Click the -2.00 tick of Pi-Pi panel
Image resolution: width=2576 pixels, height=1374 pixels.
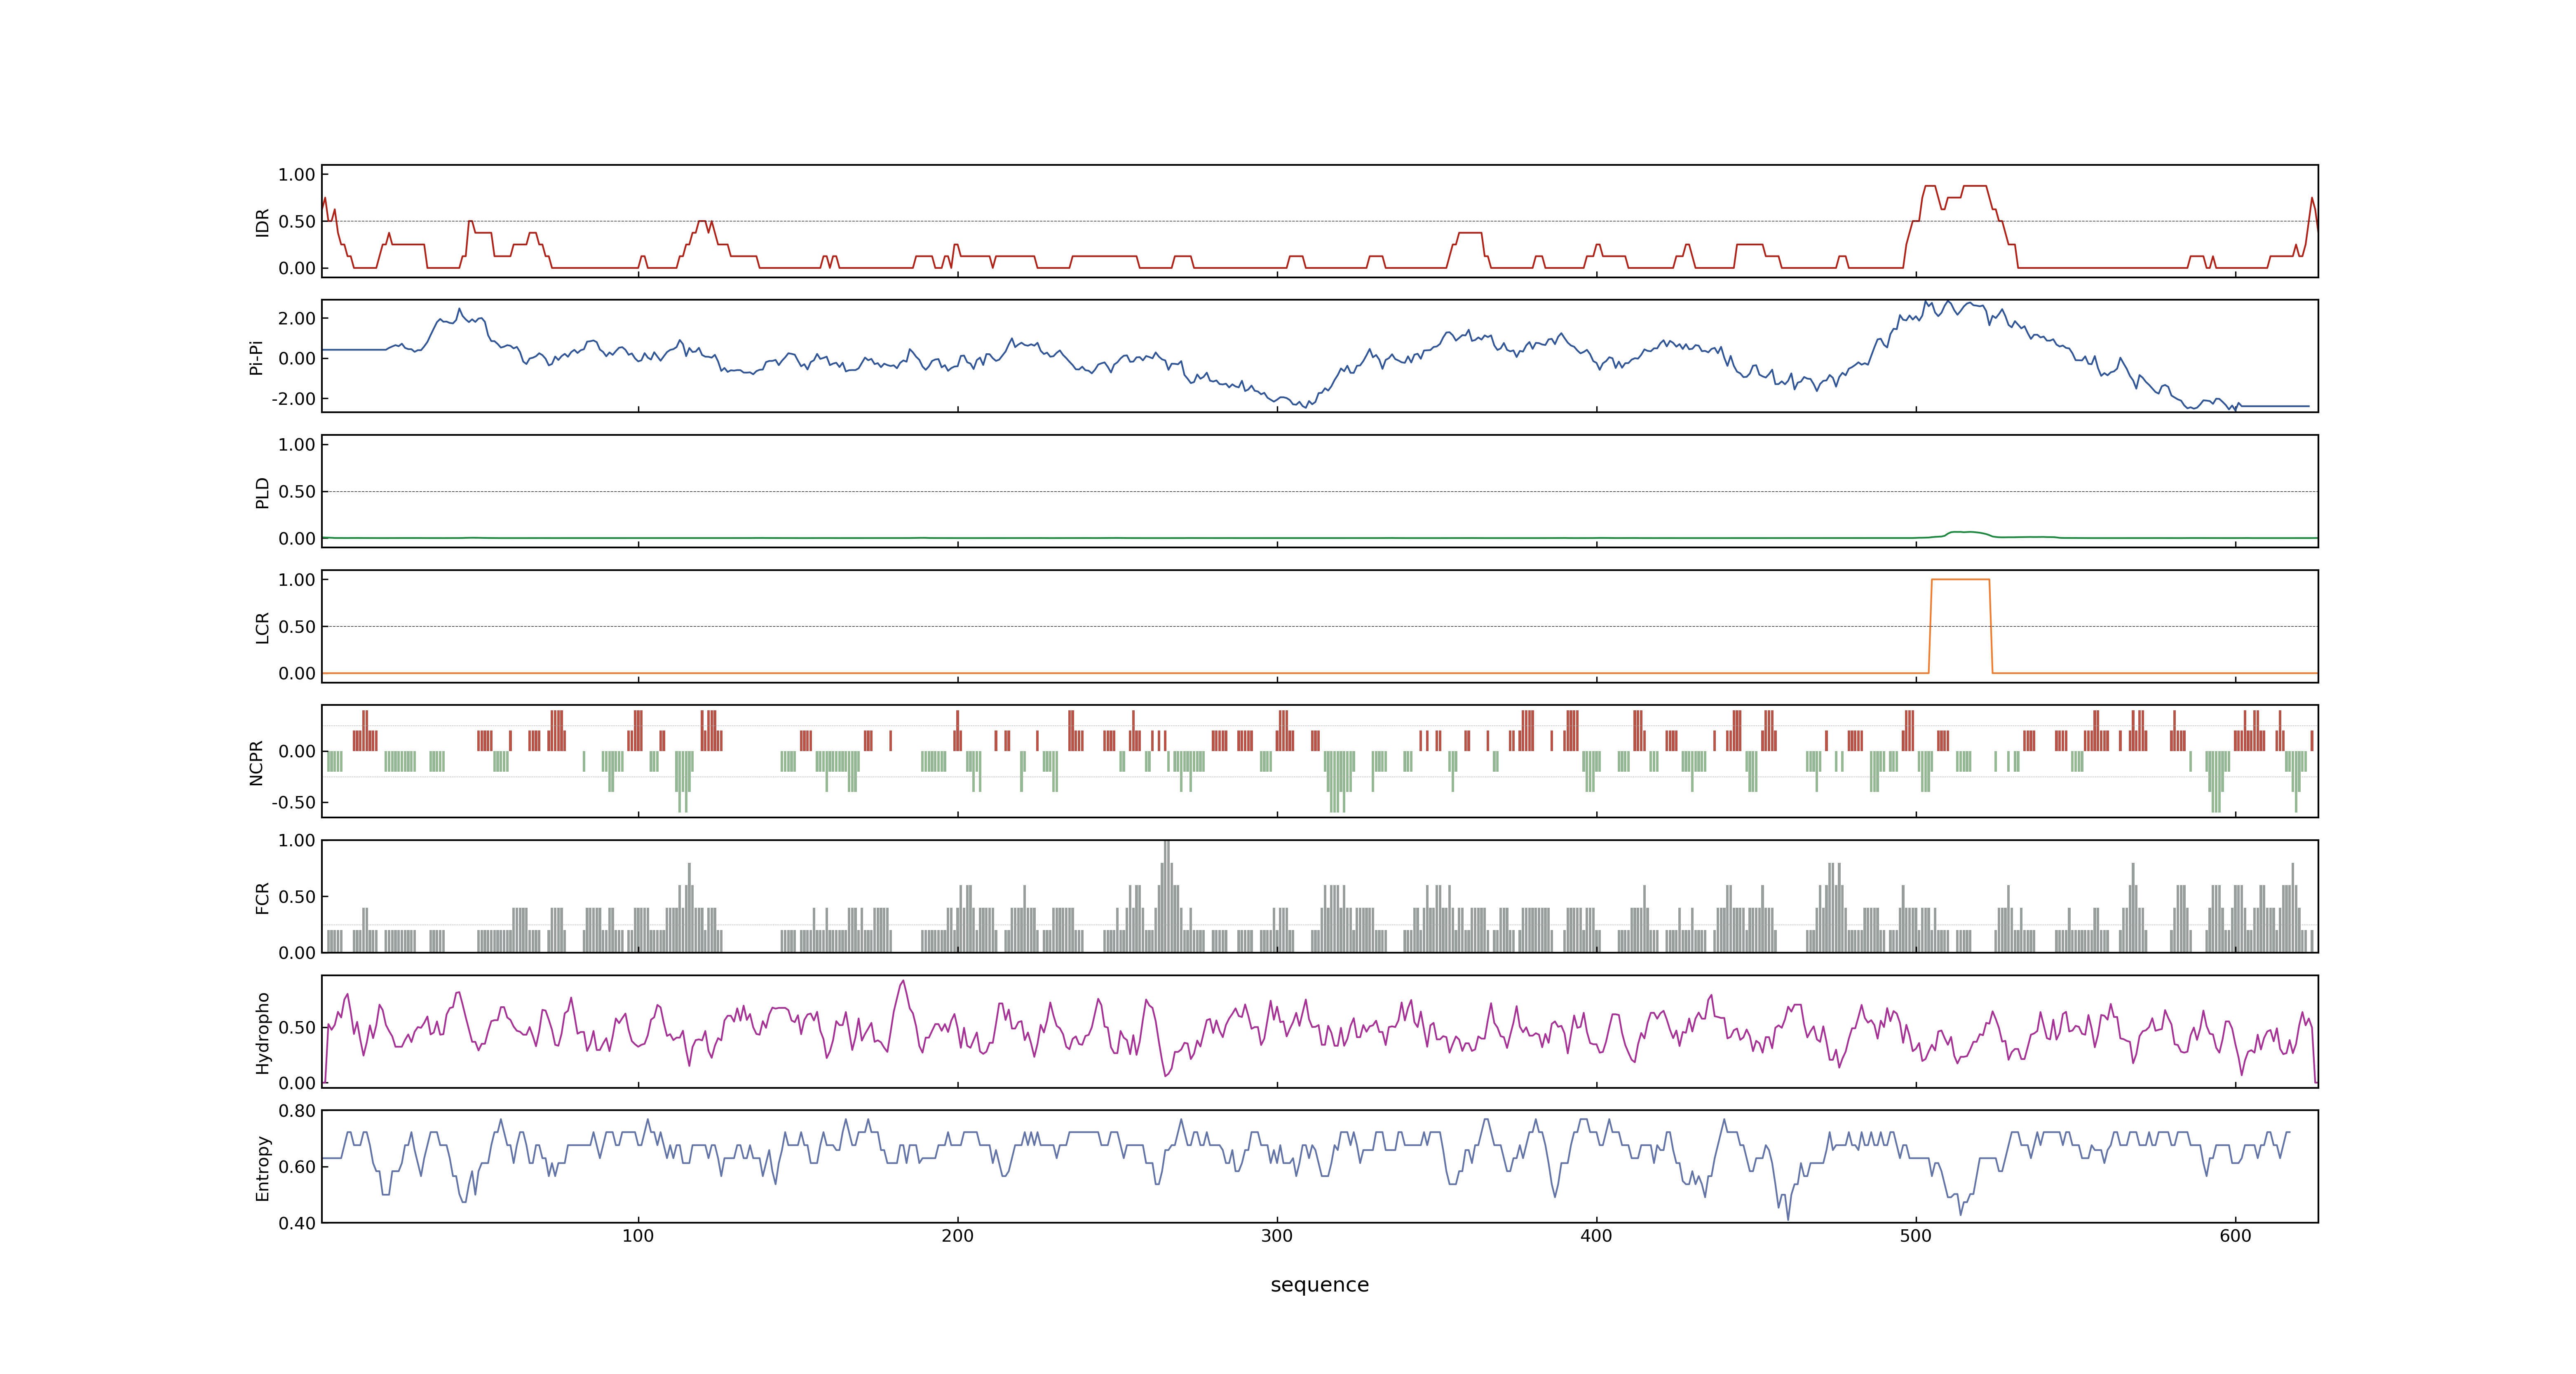pos(293,399)
